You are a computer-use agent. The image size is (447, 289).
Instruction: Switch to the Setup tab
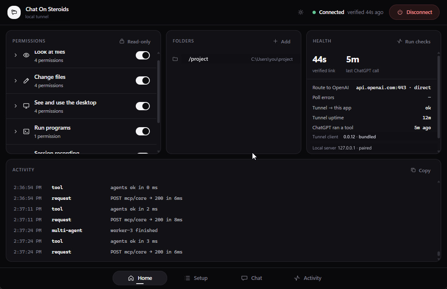point(196,278)
